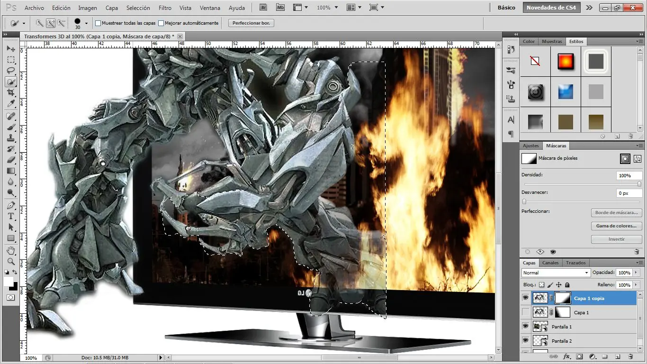Open the Selección menu
This screenshot has height=364, width=647.
(x=138, y=8)
